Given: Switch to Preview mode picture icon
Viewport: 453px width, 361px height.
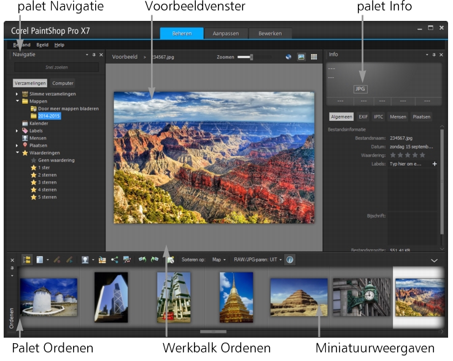Looking at the screenshot, I should (301, 57).
